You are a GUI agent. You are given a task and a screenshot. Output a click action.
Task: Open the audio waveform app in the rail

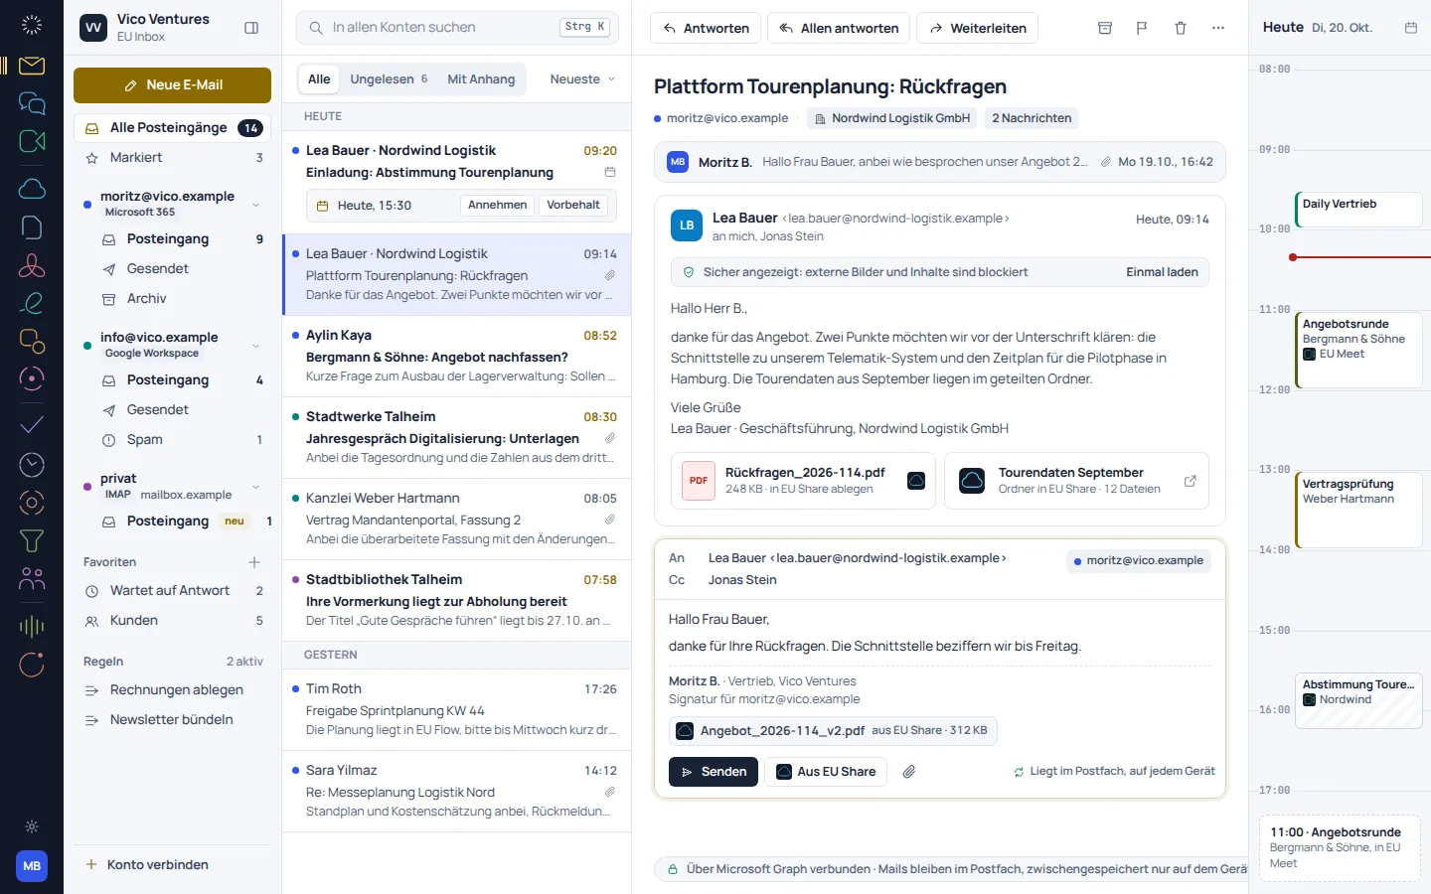pos(32,626)
